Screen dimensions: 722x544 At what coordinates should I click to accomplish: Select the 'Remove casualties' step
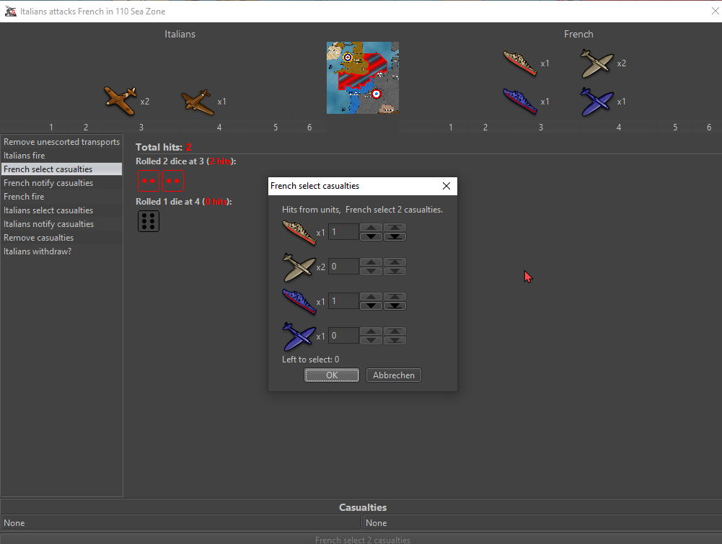click(38, 238)
